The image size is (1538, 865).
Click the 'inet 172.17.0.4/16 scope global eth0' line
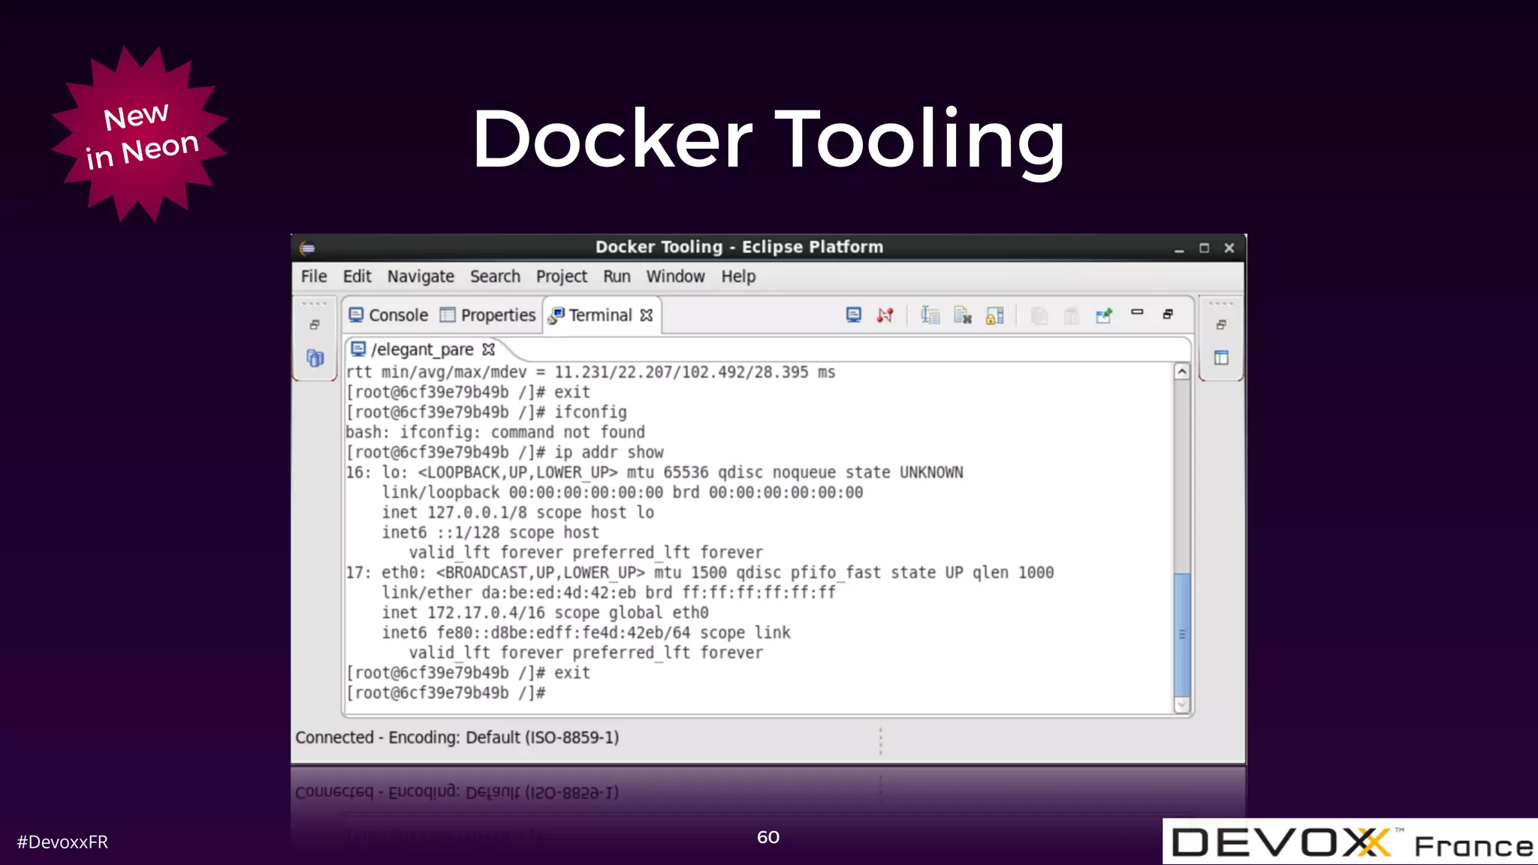(x=545, y=613)
